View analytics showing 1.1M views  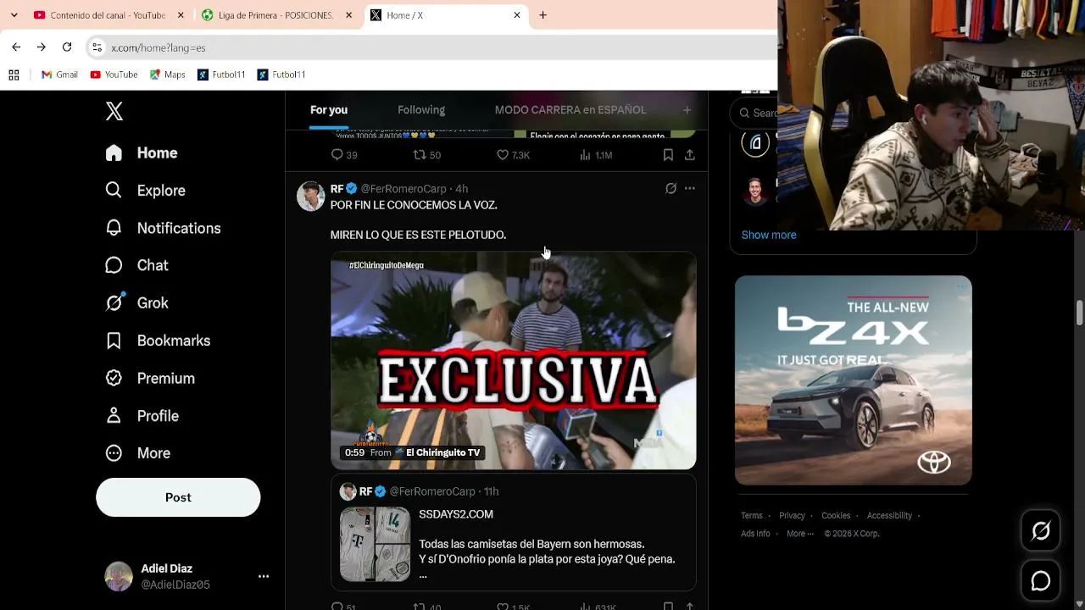(x=595, y=155)
